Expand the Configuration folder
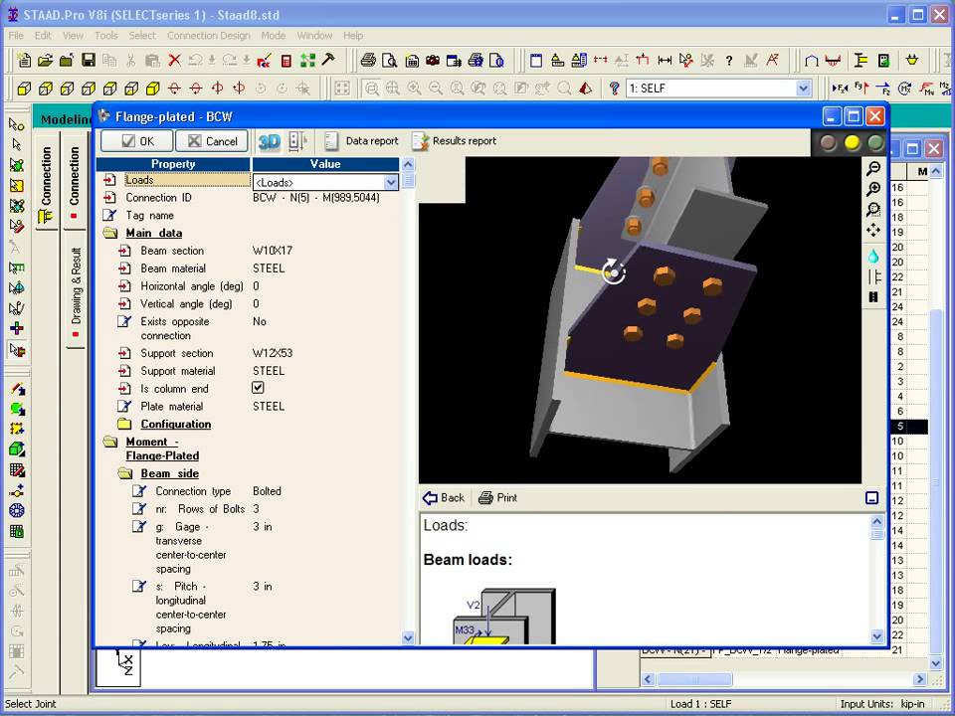 pyautogui.click(x=125, y=425)
